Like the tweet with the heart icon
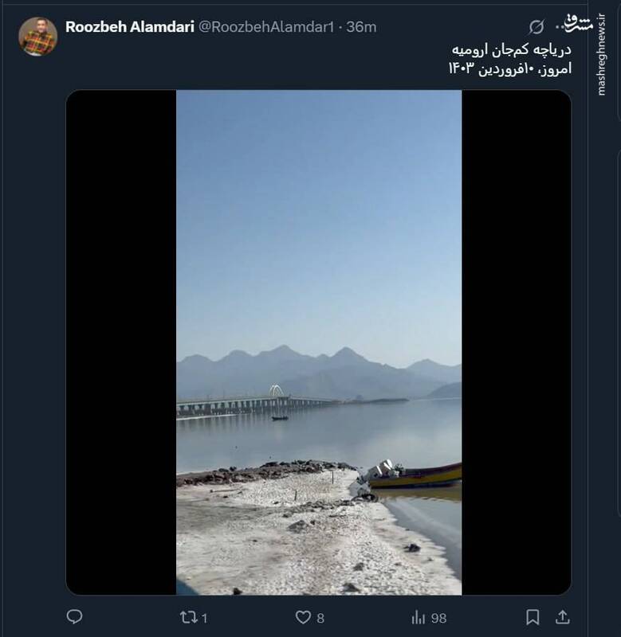The image size is (621, 637). (x=303, y=618)
